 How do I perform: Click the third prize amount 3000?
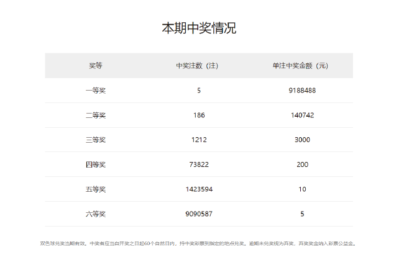pyautogui.click(x=302, y=140)
